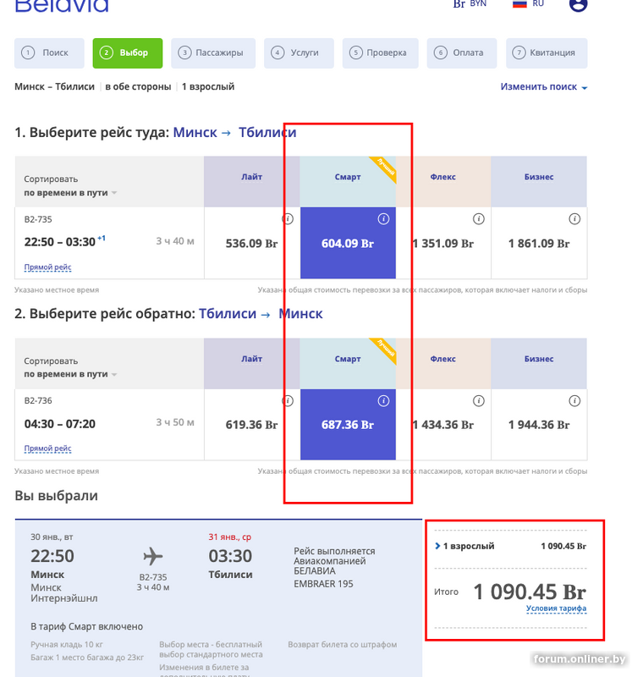The height and width of the screenshot is (677, 643).
Task: Expand the "Изменить поиск" dropdown
Action: click(543, 87)
